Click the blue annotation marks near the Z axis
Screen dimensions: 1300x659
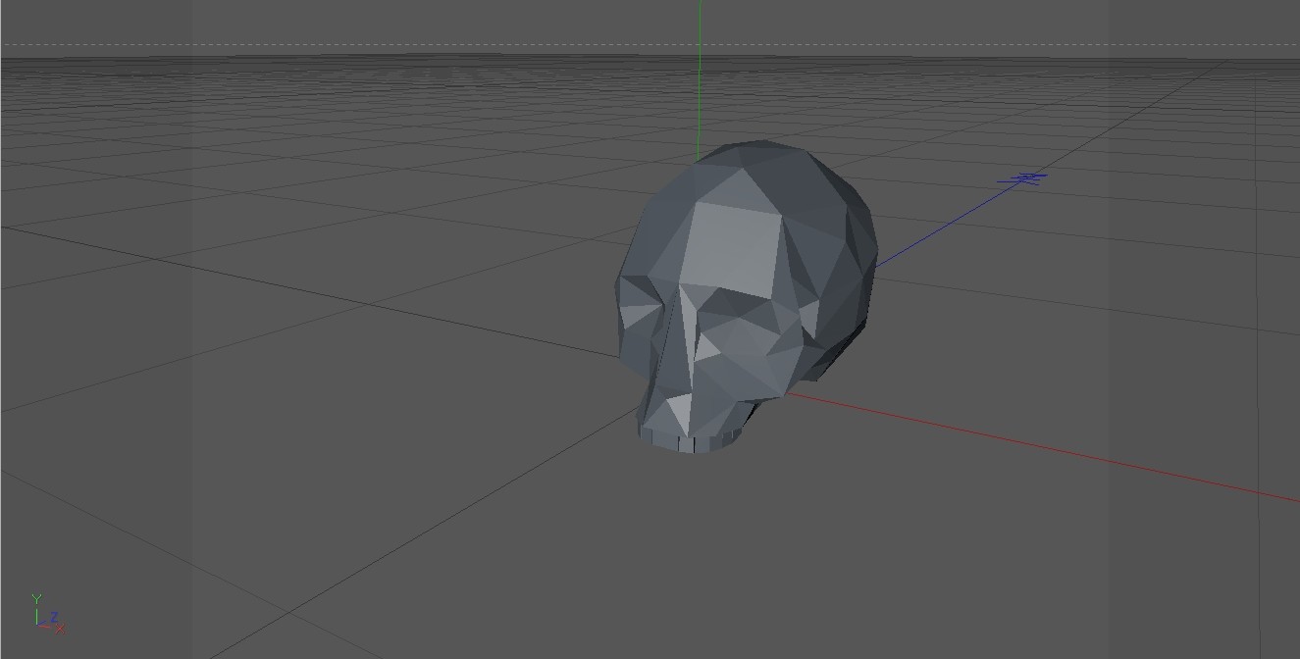coord(1026,178)
